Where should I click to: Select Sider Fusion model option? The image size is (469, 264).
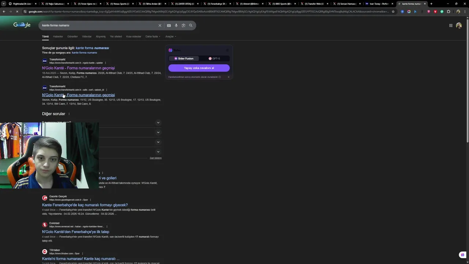click(x=184, y=58)
